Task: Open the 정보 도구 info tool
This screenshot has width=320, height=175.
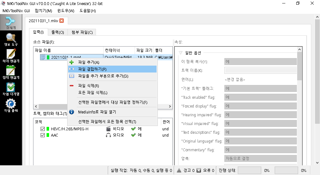Action: 11,39
